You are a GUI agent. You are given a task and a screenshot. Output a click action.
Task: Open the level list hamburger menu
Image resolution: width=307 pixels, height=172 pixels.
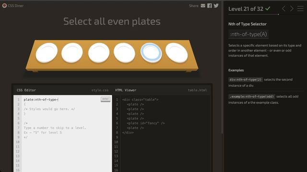coord(300,9)
